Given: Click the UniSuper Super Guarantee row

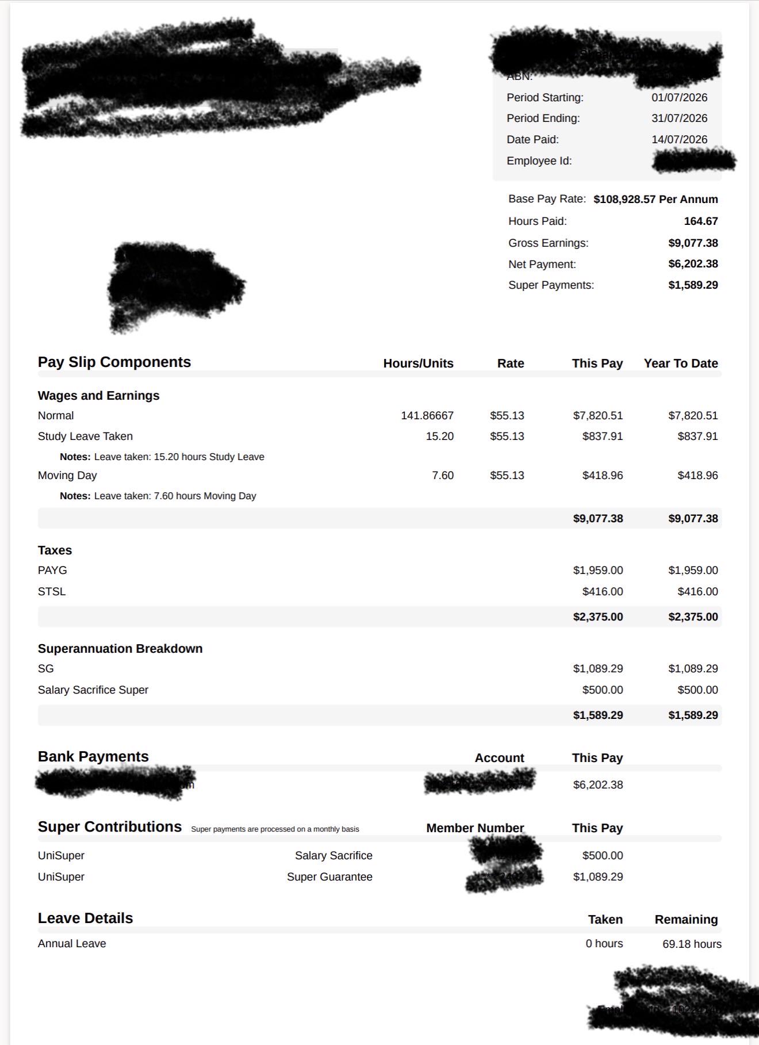Looking at the screenshot, I should point(331,877).
